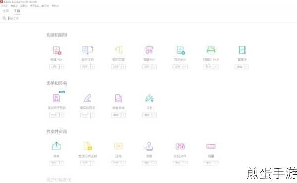Open the 文件 (File) menu

[x=4, y=6]
